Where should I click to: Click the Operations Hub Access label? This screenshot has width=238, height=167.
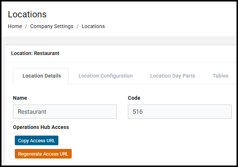[x=41, y=127]
